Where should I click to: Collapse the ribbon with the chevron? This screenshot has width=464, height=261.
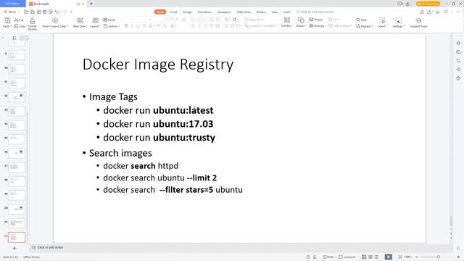pyautogui.click(x=458, y=12)
